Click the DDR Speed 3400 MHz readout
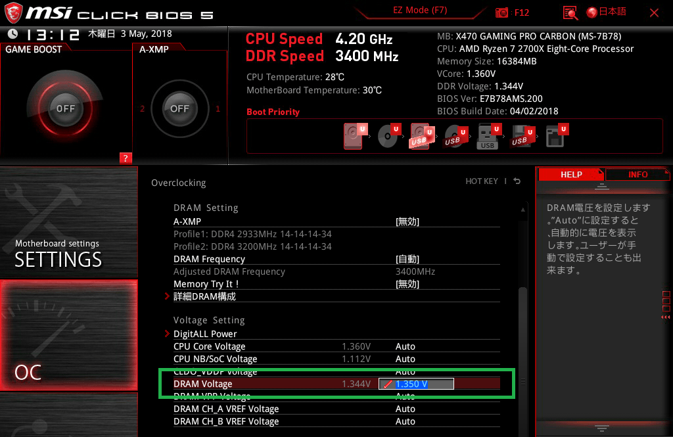The width and height of the screenshot is (673, 437). tap(322, 57)
